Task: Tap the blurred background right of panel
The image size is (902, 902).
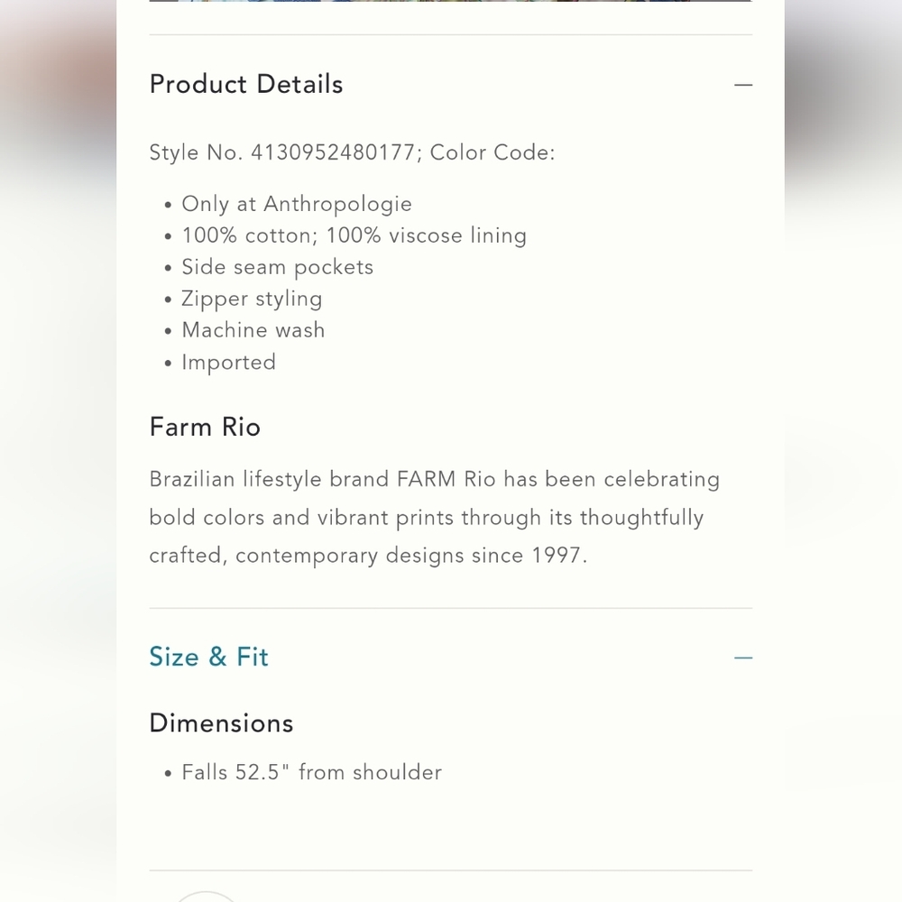Action: [x=843, y=451]
